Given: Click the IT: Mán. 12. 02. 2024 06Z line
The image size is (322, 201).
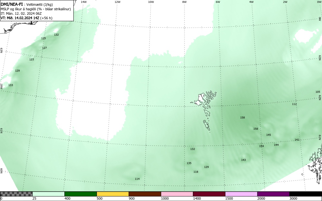Looking at the screenshot, I should 21,13.
